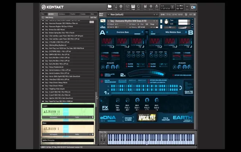Switch to the Libraries tab
Screen dimensions: 241x152
pos(52,14)
